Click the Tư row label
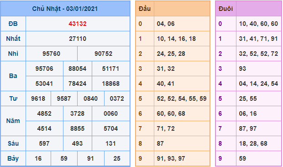This screenshot has width=283, height=167. [13, 98]
